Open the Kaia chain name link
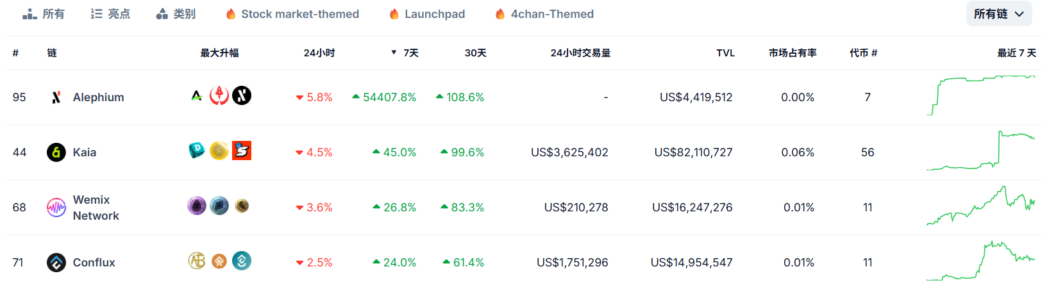1058x285 pixels. [85, 152]
